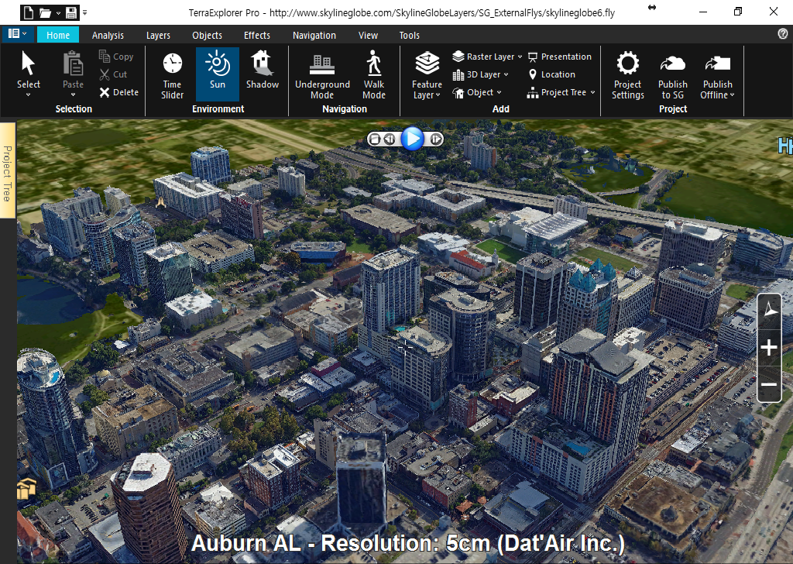Click the Open folder icon
Screen dimensions: 793x564
tap(45, 12)
